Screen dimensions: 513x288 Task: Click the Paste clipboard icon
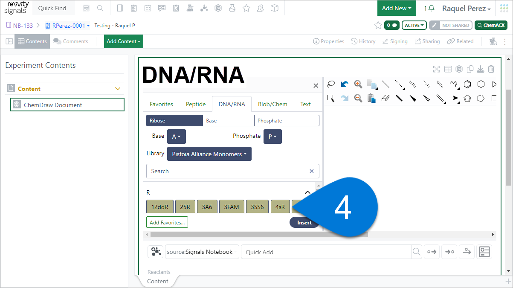point(371,98)
